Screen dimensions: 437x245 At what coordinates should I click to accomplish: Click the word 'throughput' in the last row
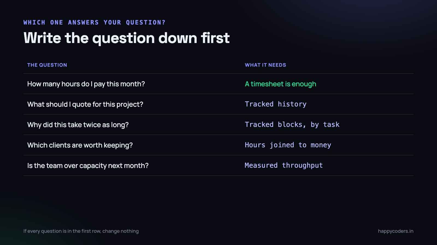click(302, 166)
